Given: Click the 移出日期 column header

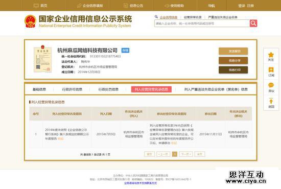Looking at the screenshot, I should (210, 114).
